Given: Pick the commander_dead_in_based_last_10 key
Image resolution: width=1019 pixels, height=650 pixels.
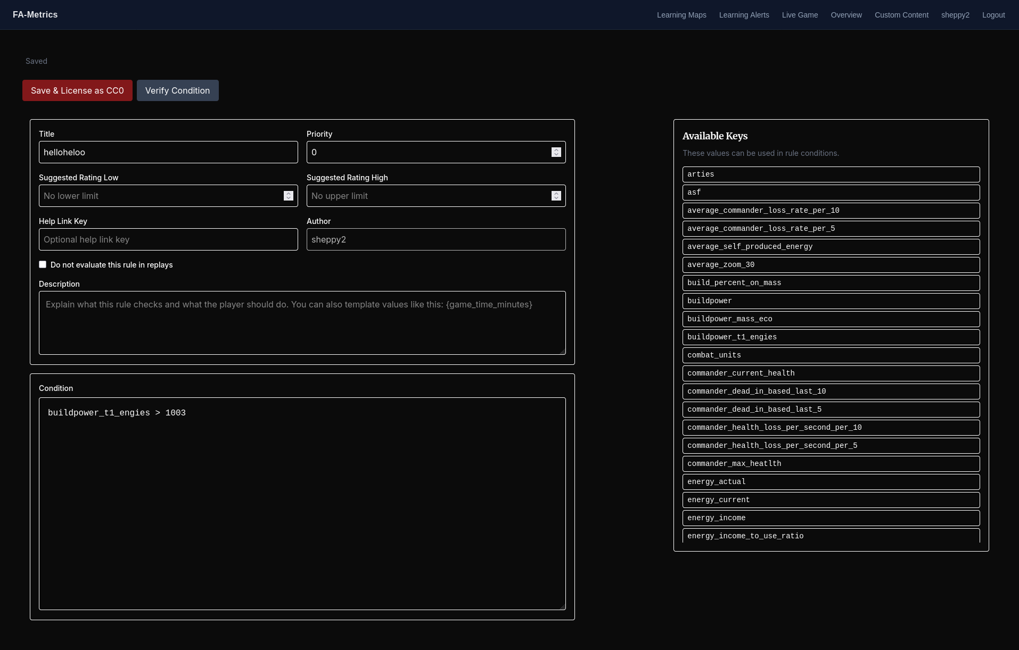Looking at the screenshot, I should pos(831,391).
